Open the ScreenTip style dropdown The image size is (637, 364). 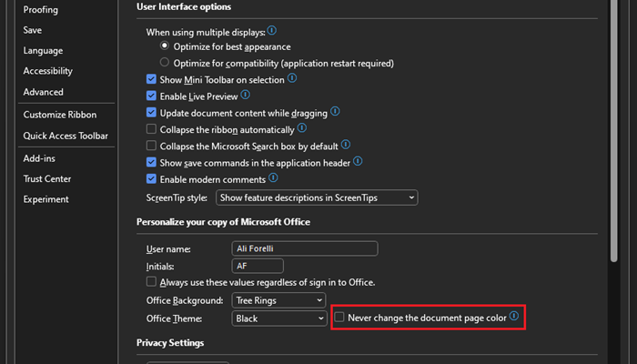(x=317, y=197)
